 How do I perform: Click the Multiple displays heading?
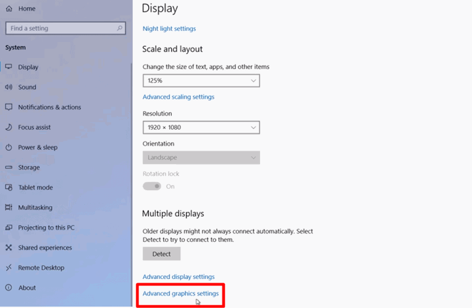[x=173, y=214]
